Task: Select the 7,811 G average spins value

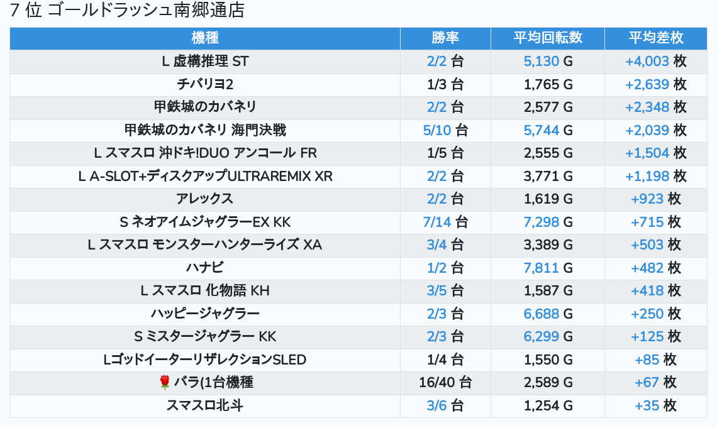Action: click(547, 268)
